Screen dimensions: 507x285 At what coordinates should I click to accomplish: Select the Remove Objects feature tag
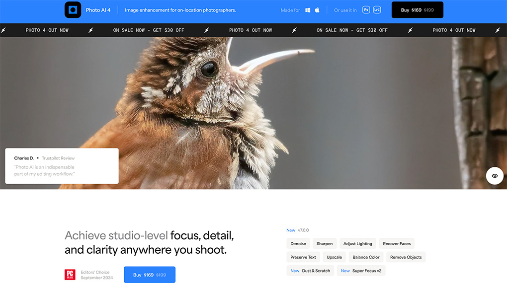[406, 257]
